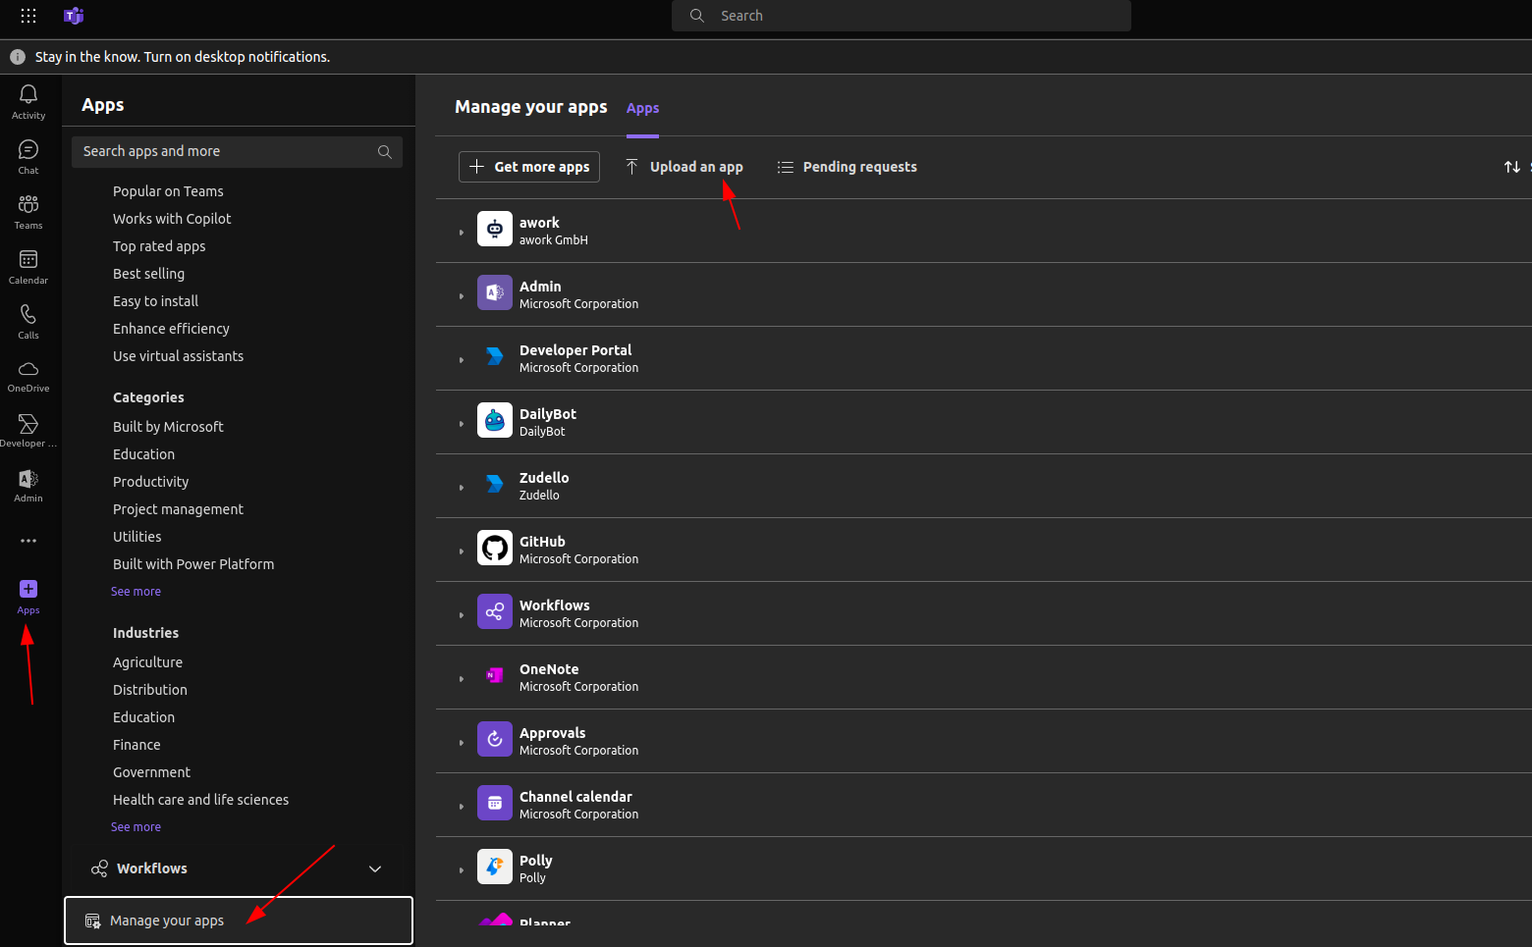Expand the awork row

click(x=461, y=233)
